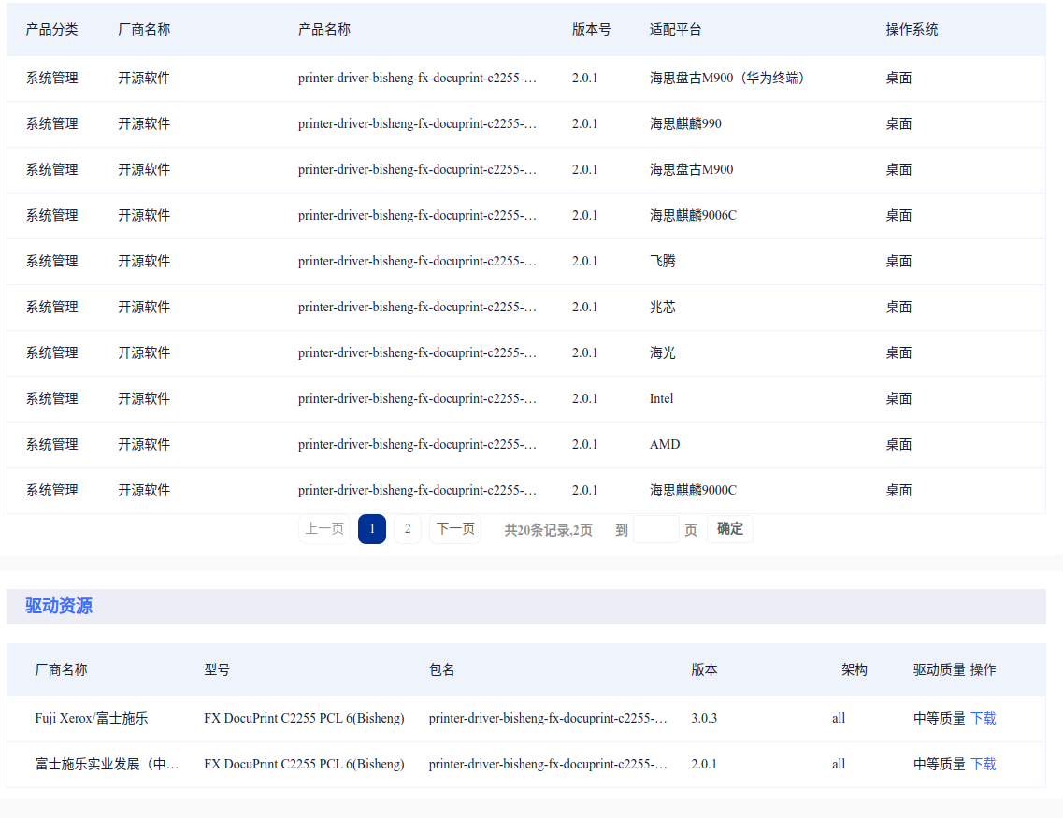The width and height of the screenshot is (1063, 818).
Task: Click 驱动质量 column header
Action: pyautogui.click(x=939, y=670)
